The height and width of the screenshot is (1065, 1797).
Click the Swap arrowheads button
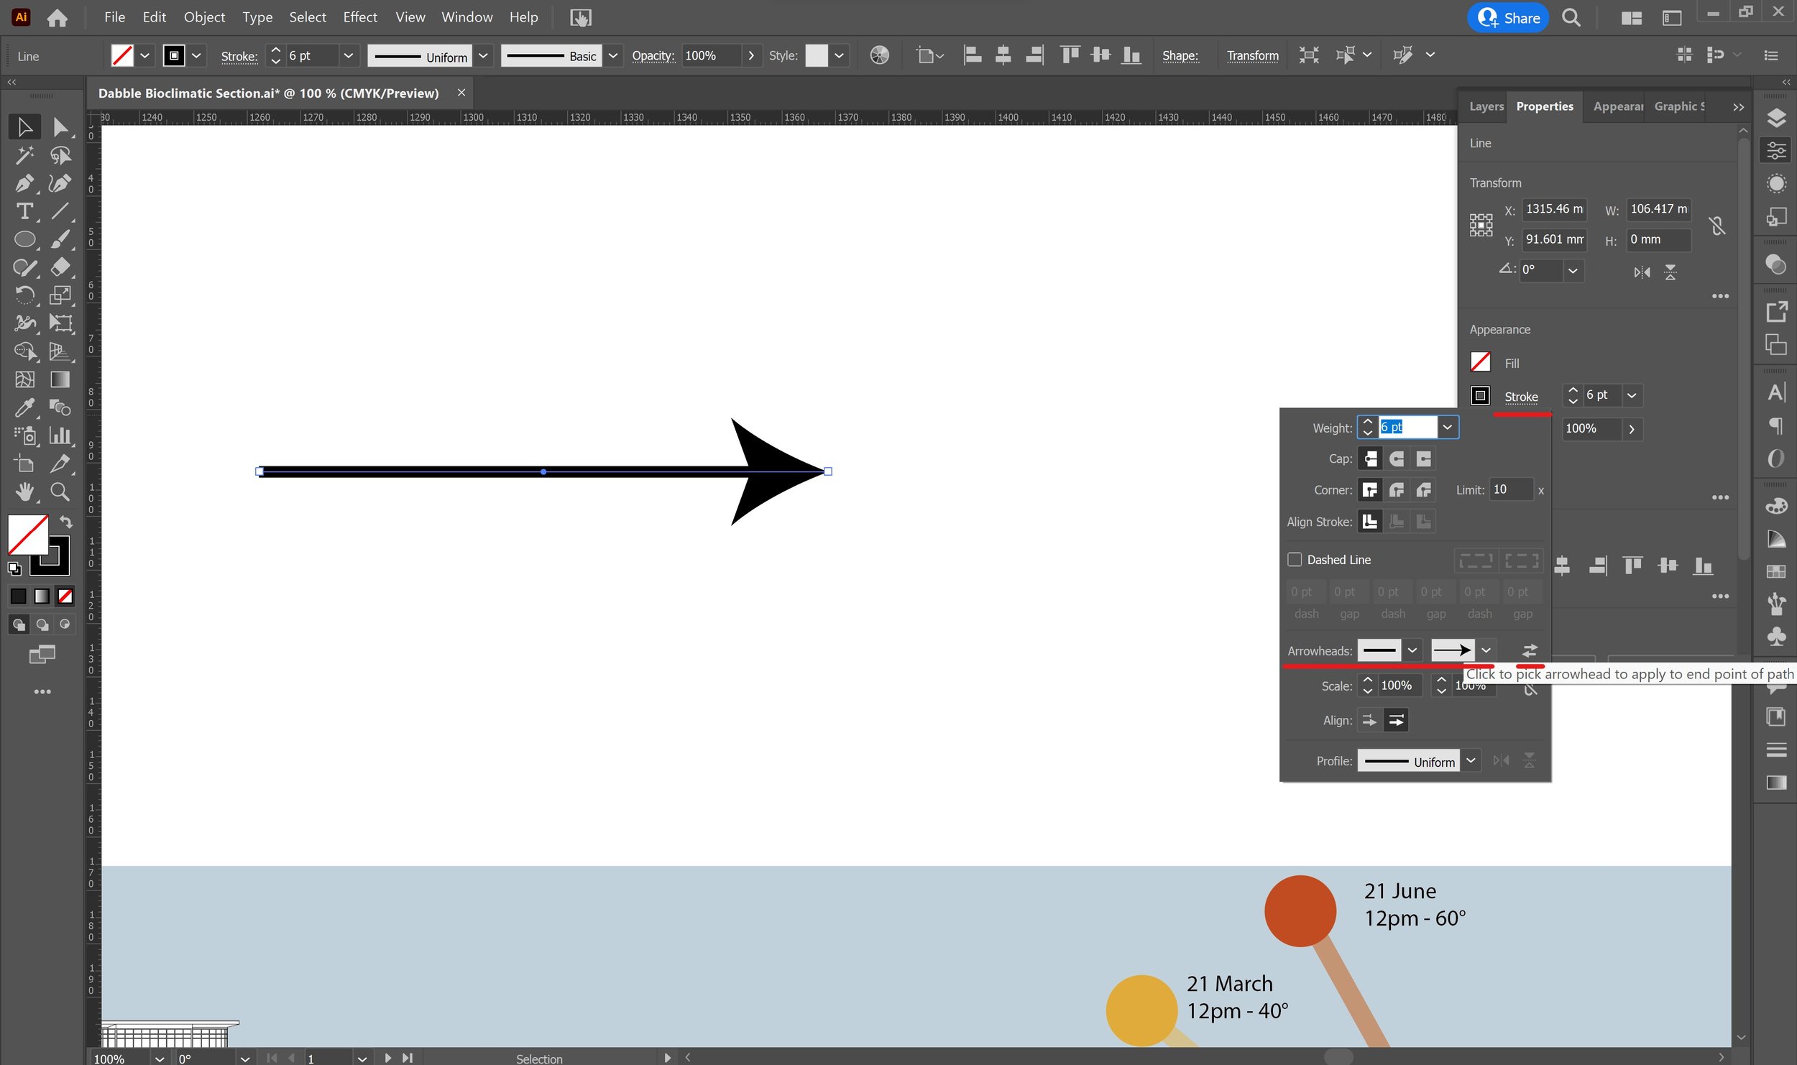[1530, 650]
